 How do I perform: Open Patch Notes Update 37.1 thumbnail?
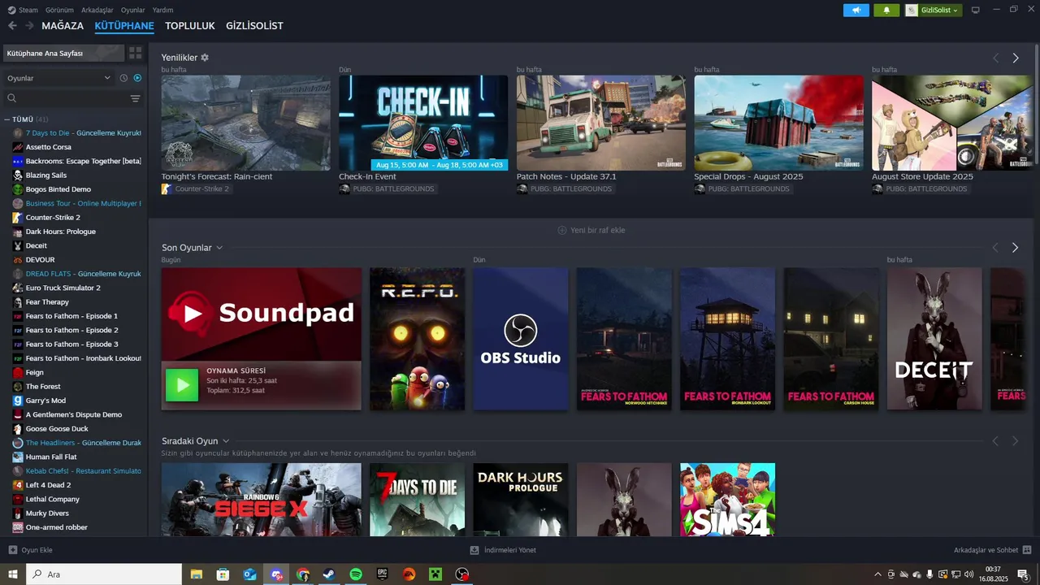pyautogui.click(x=601, y=123)
